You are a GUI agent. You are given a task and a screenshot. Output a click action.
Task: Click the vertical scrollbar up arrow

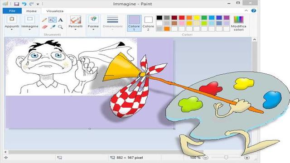click(x=255, y=40)
